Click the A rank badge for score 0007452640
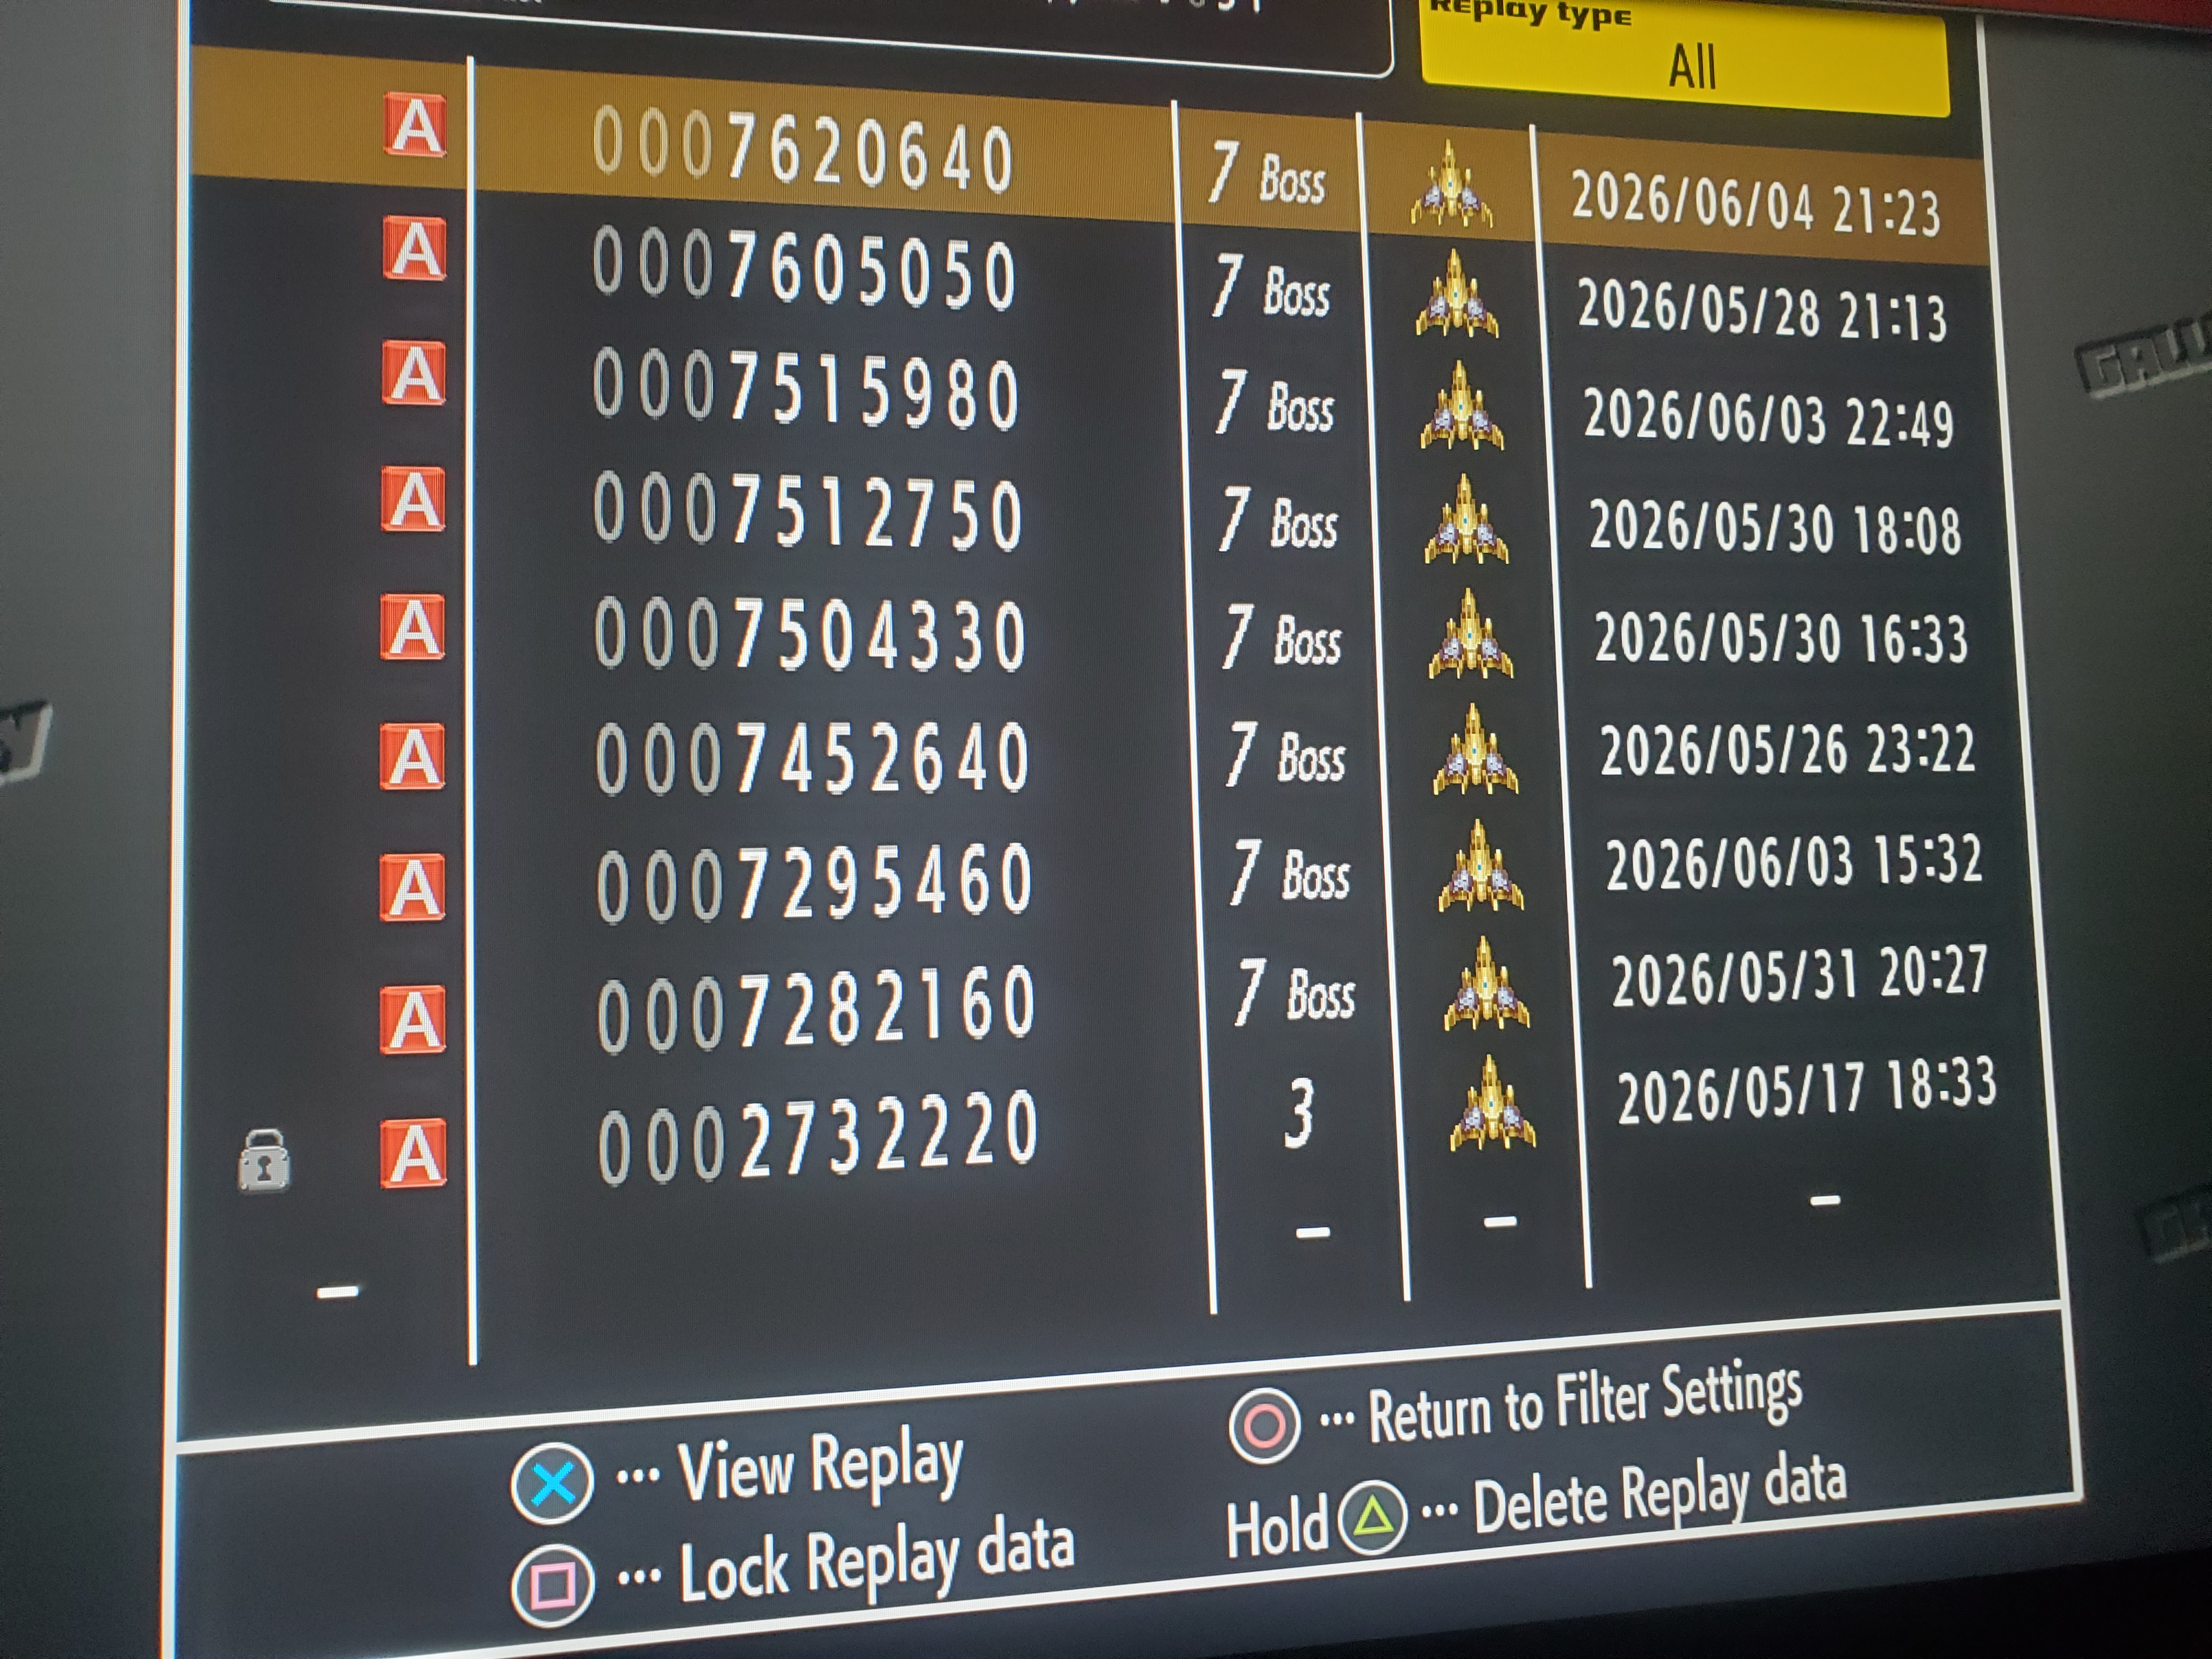Viewport: 2212px width, 1659px height. [412, 757]
